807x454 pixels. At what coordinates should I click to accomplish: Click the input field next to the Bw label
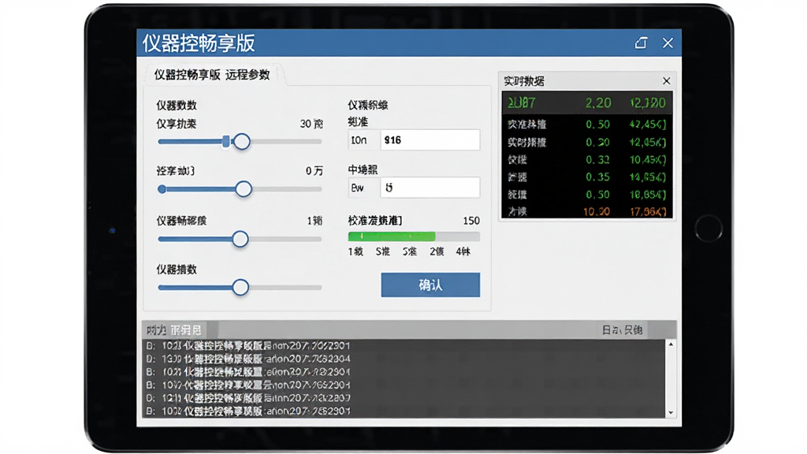tap(430, 188)
